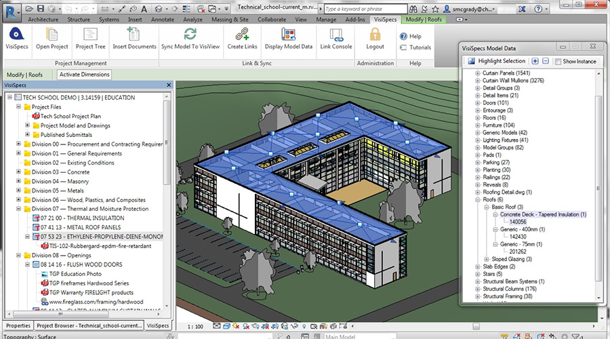This screenshot has width=610, height=339.
Task: Collapse the 08 14 16 - FLUSH WOOD DOORS node
Action: click(x=27, y=264)
